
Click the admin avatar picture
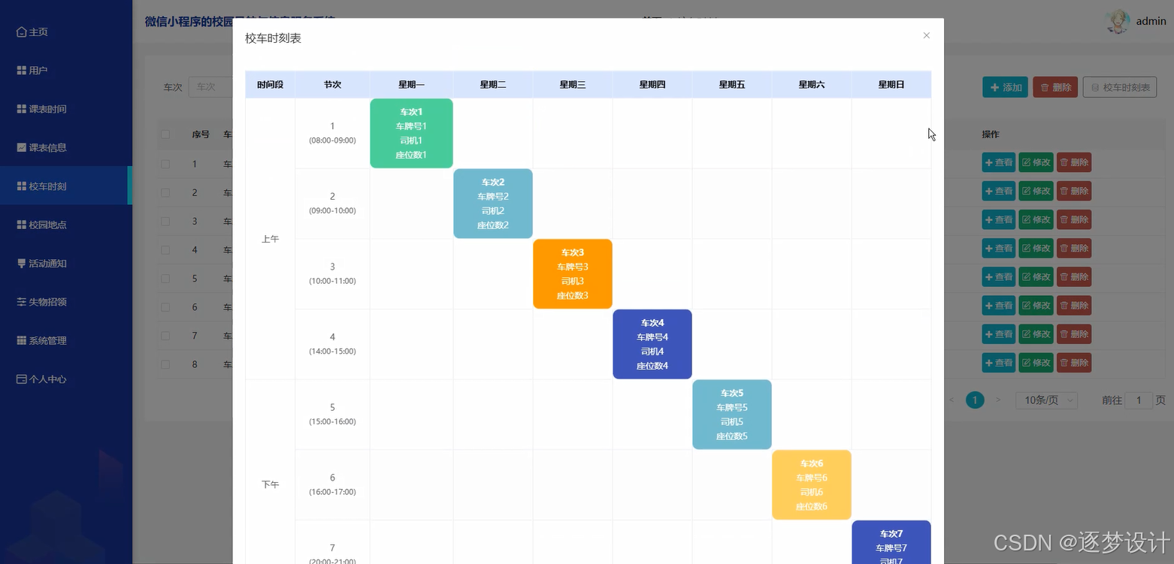(x=1118, y=21)
